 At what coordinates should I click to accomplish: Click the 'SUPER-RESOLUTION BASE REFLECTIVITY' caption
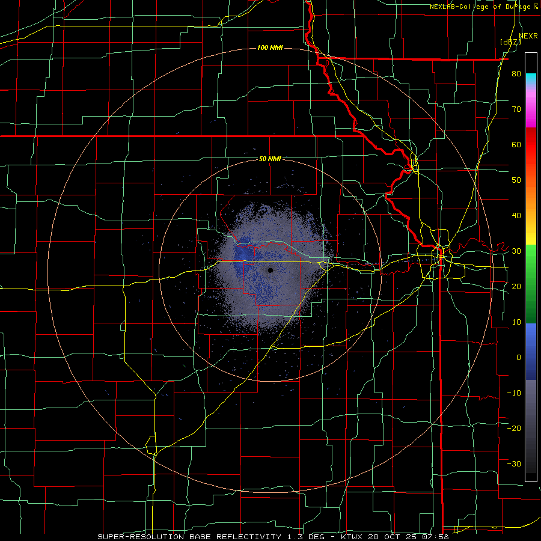(x=189, y=537)
